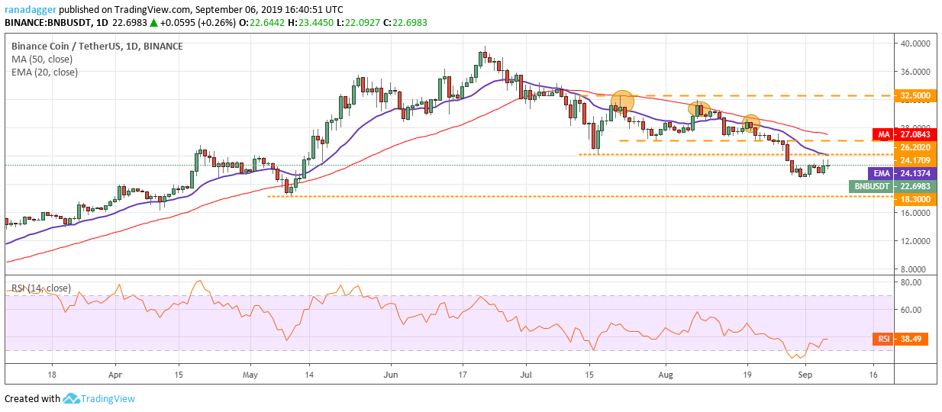This screenshot has height=412, width=942.
Task: Click the 36.0000 price axis label
Action: tap(915, 72)
